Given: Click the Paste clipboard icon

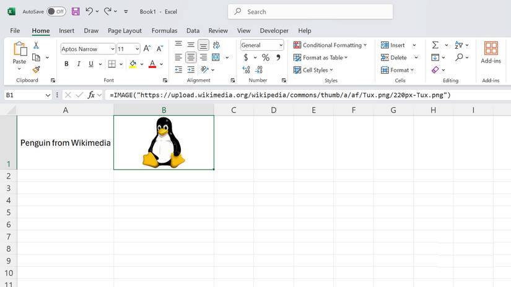Looking at the screenshot, I should point(20,49).
